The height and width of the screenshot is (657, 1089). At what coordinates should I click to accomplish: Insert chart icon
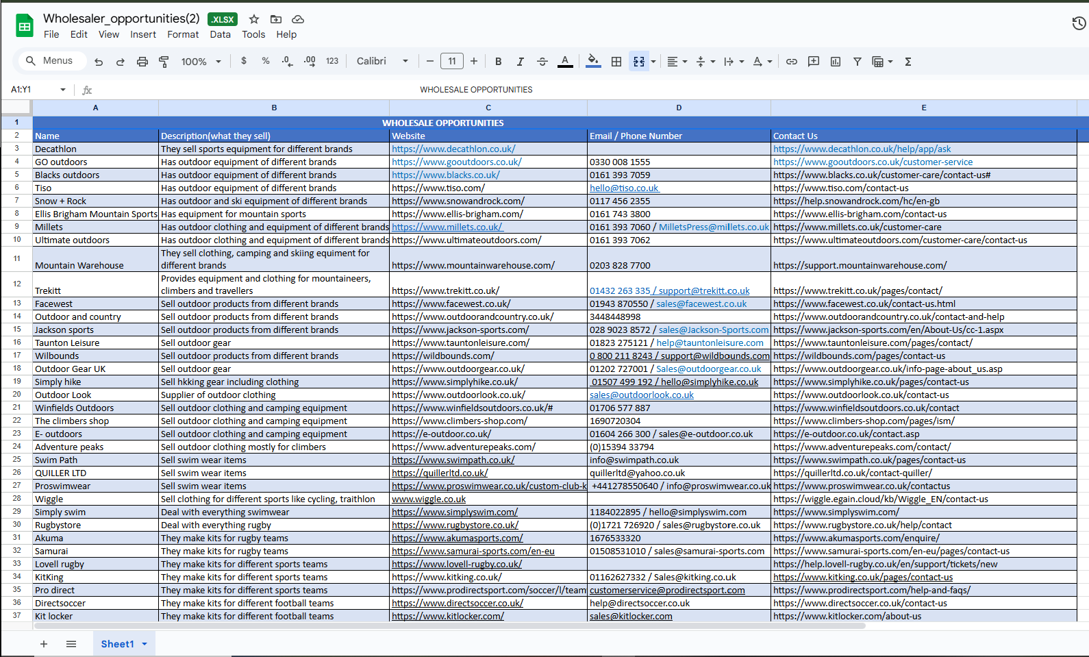click(x=836, y=62)
